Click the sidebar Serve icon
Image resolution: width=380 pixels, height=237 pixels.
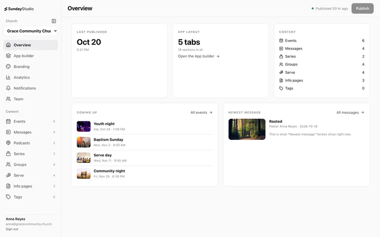point(8,175)
